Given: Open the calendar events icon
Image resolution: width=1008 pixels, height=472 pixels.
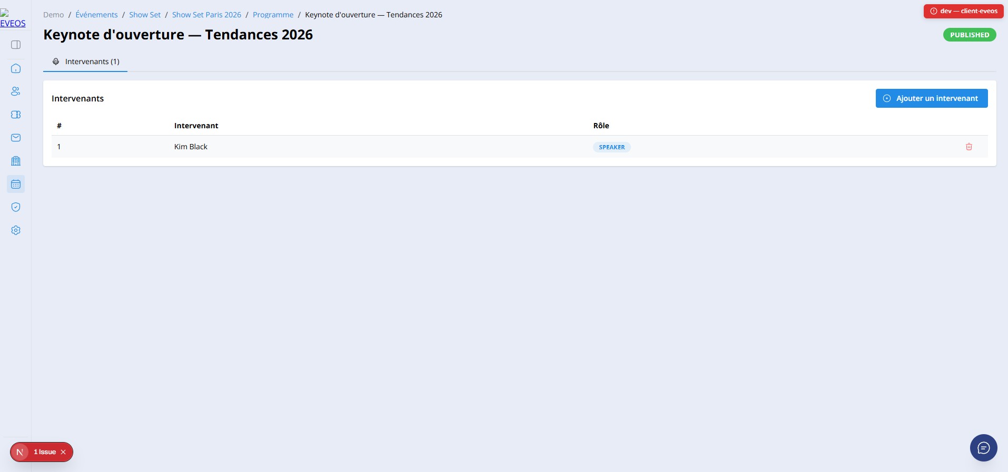Looking at the screenshot, I should 16,184.
